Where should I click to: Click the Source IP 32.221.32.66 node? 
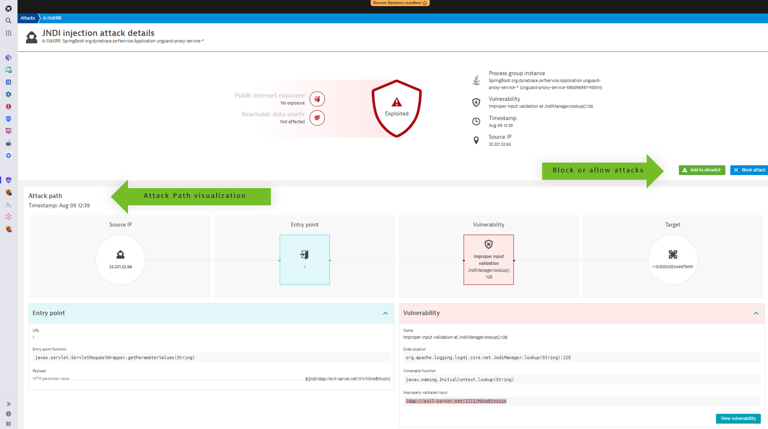pos(121,260)
